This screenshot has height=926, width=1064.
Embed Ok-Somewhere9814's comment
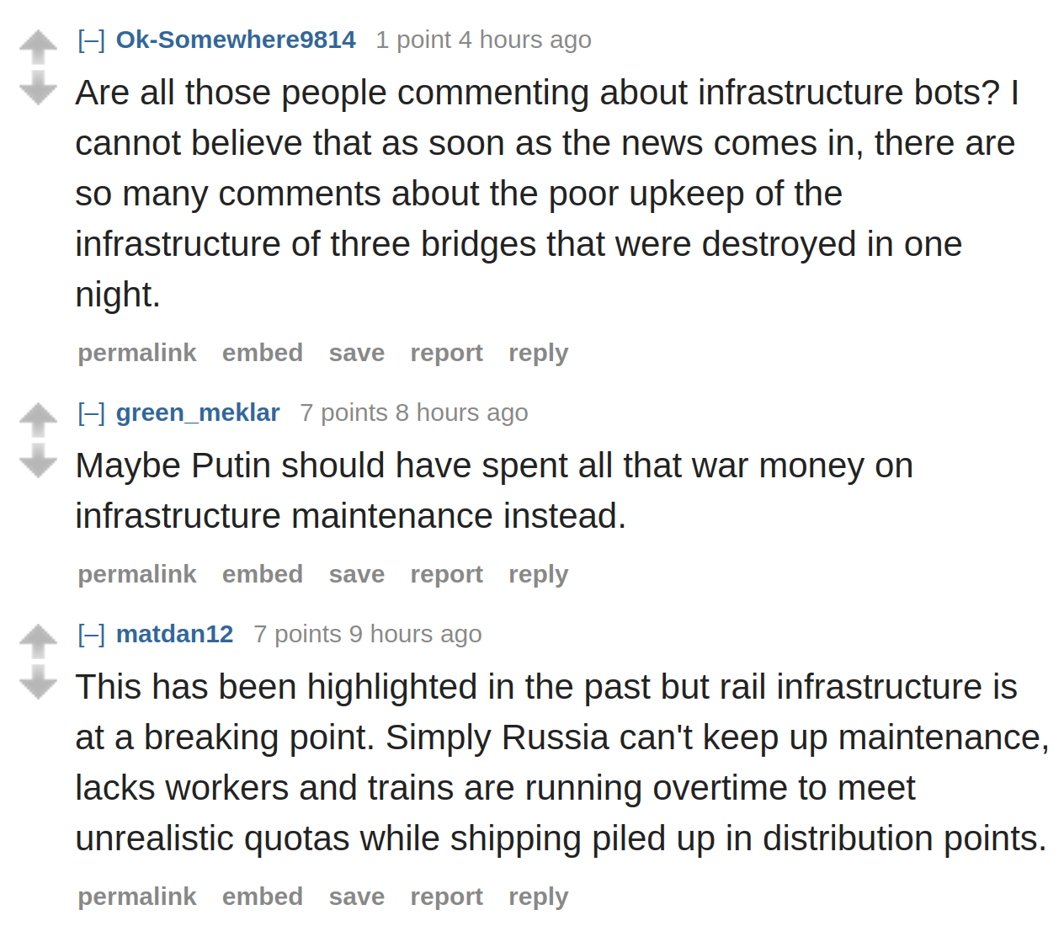tap(263, 353)
